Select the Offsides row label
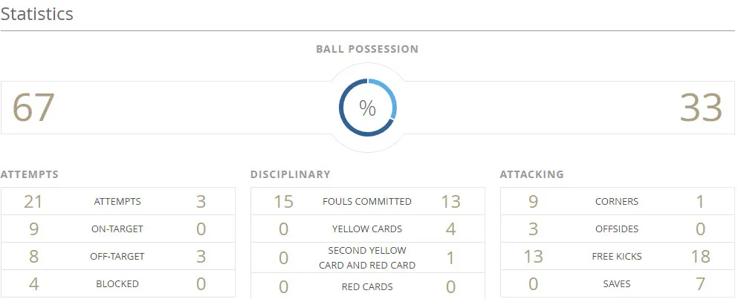 click(617, 229)
